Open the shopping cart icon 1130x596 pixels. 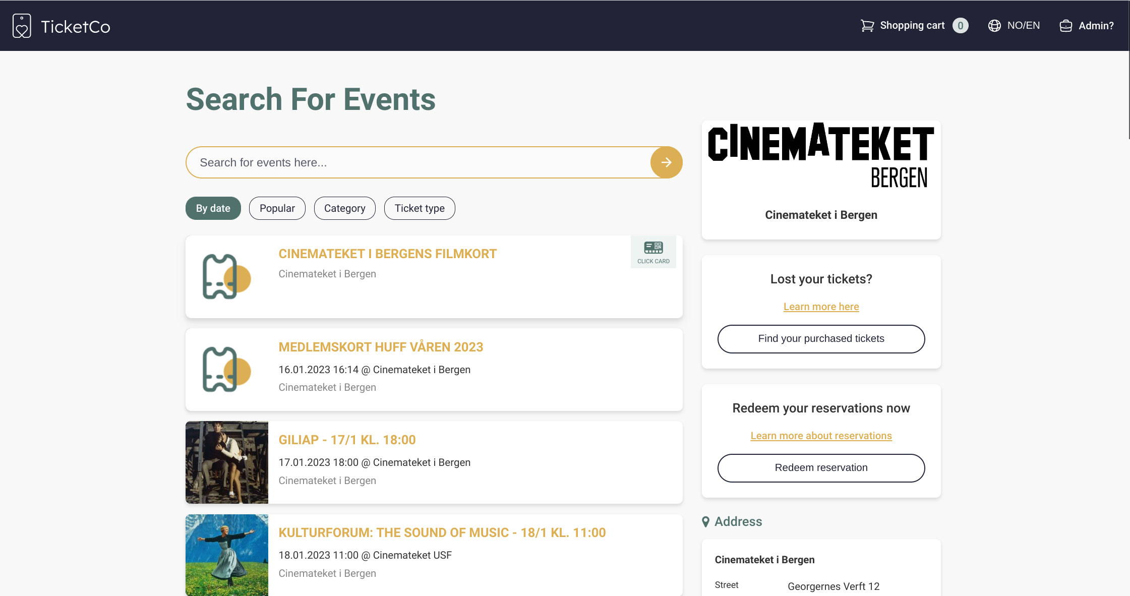coord(867,26)
